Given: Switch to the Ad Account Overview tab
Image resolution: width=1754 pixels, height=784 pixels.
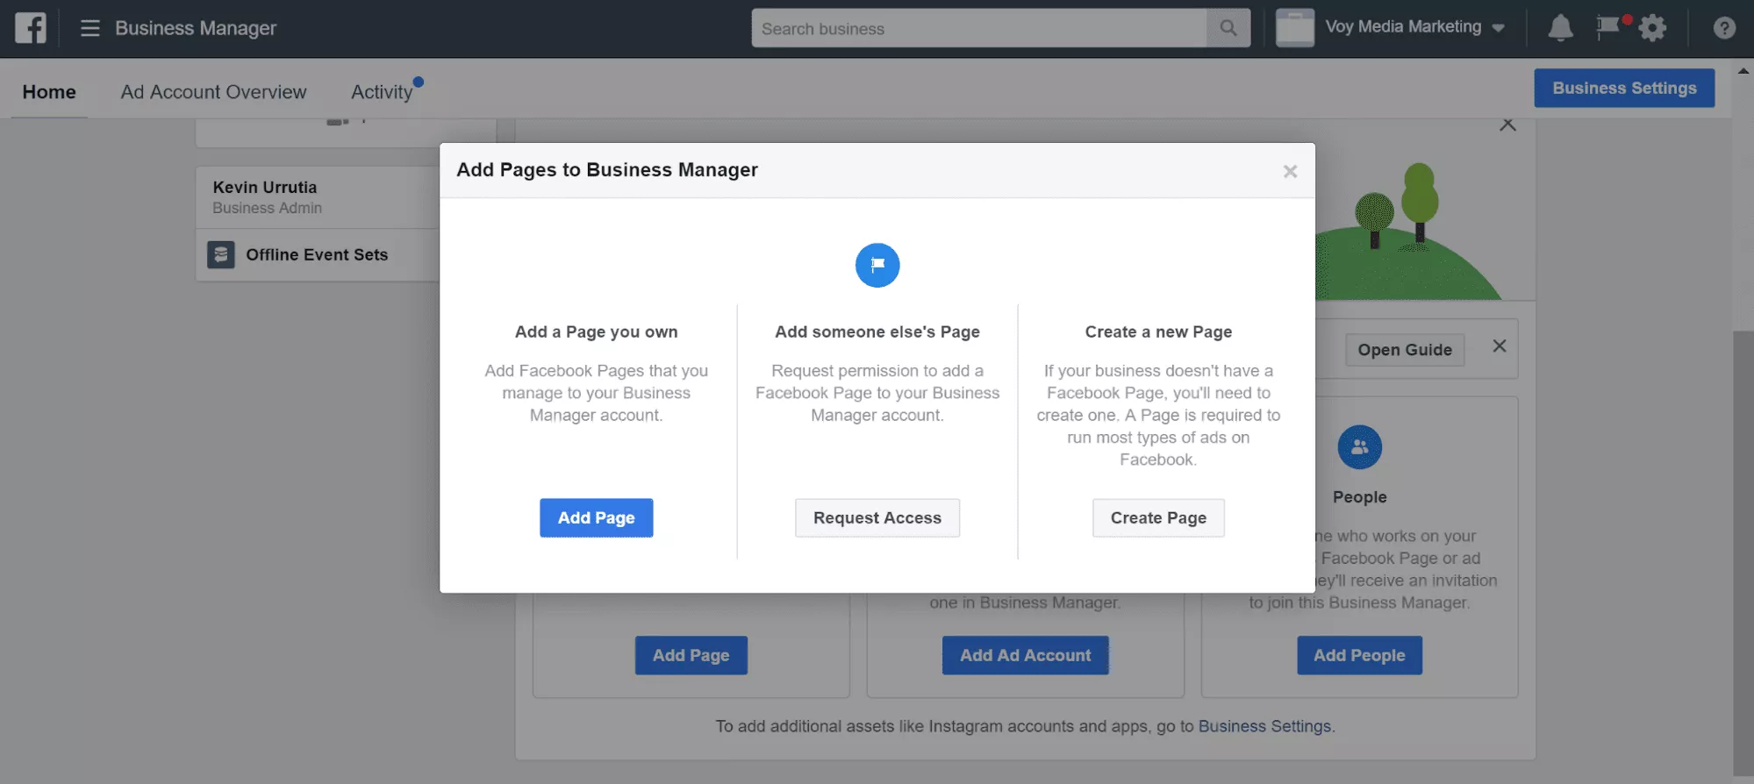Looking at the screenshot, I should (x=213, y=91).
